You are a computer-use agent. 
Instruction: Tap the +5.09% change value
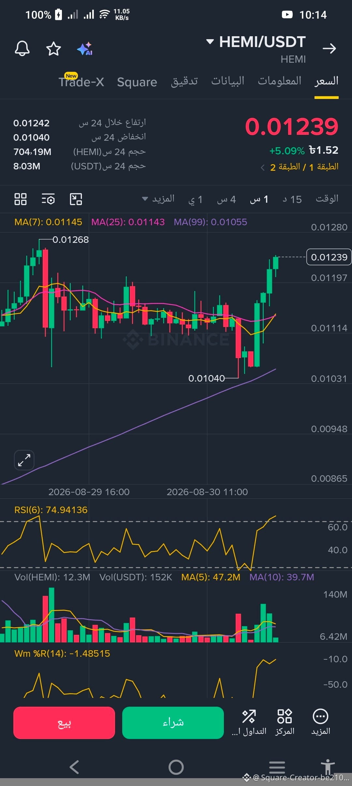[x=287, y=150]
